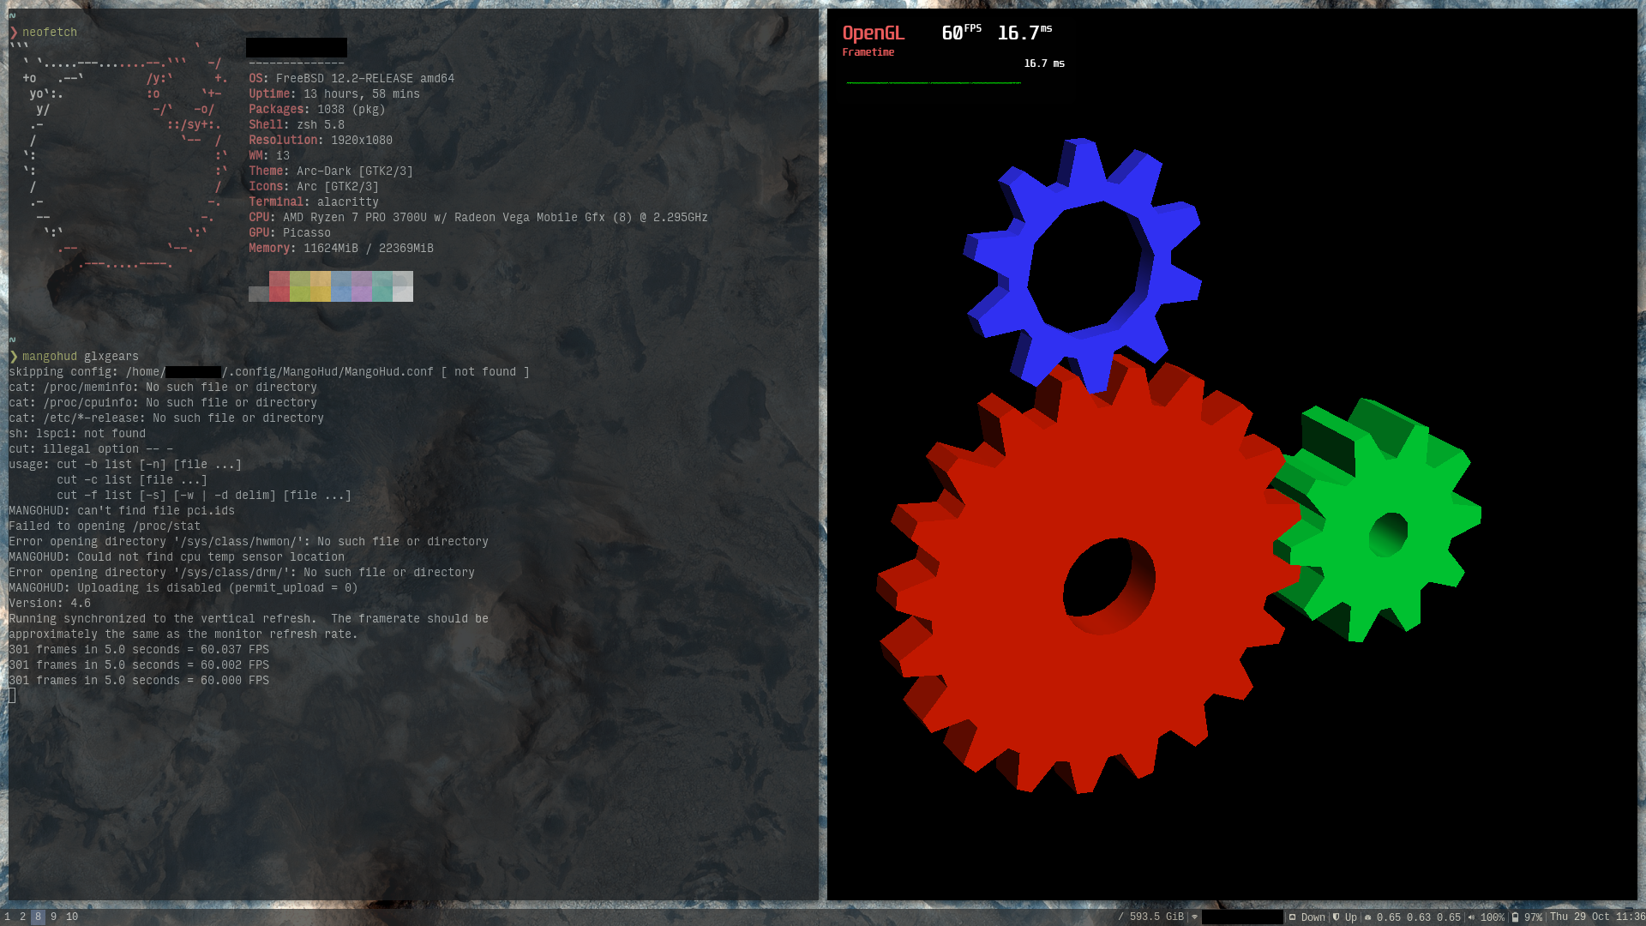Click the 'Theme: Arc-Dark [GTK2/3]' line
This screenshot has height=926, width=1646.
(331, 171)
